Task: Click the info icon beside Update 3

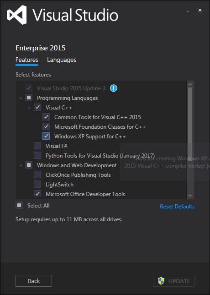Action: tap(114, 88)
